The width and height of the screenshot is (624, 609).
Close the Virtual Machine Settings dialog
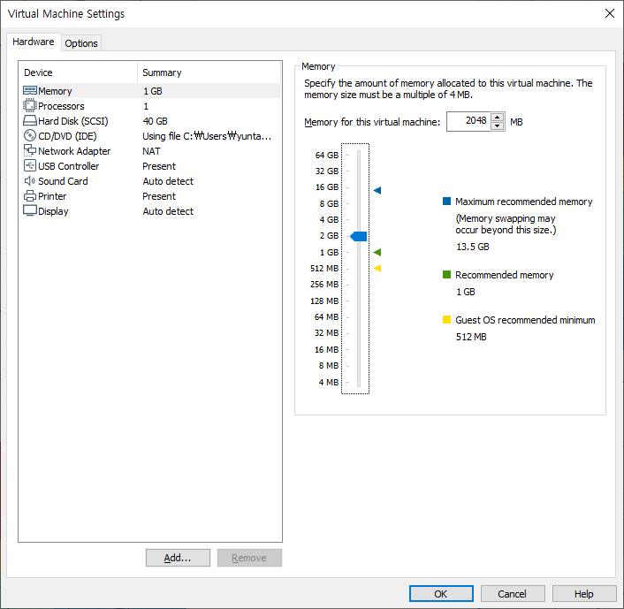(609, 13)
